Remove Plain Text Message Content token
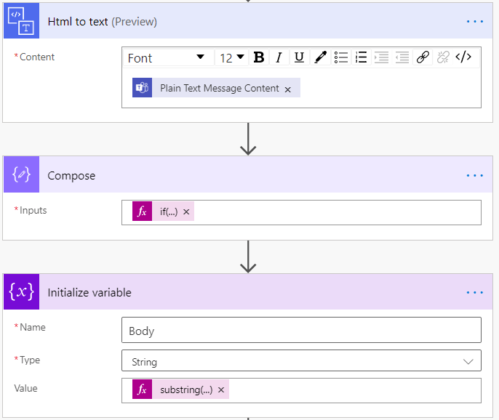Image resolution: width=499 pixels, height=420 pixels. coord(288,89)
